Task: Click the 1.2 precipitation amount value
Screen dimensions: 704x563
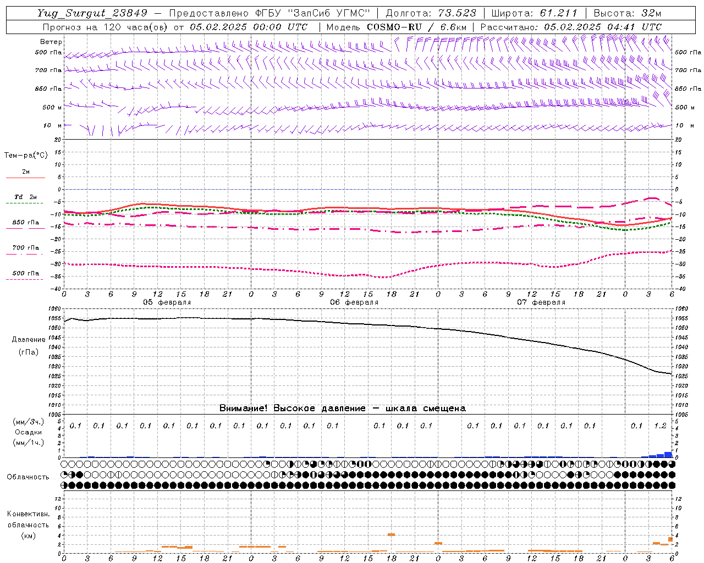Action: tap(660, 426)
